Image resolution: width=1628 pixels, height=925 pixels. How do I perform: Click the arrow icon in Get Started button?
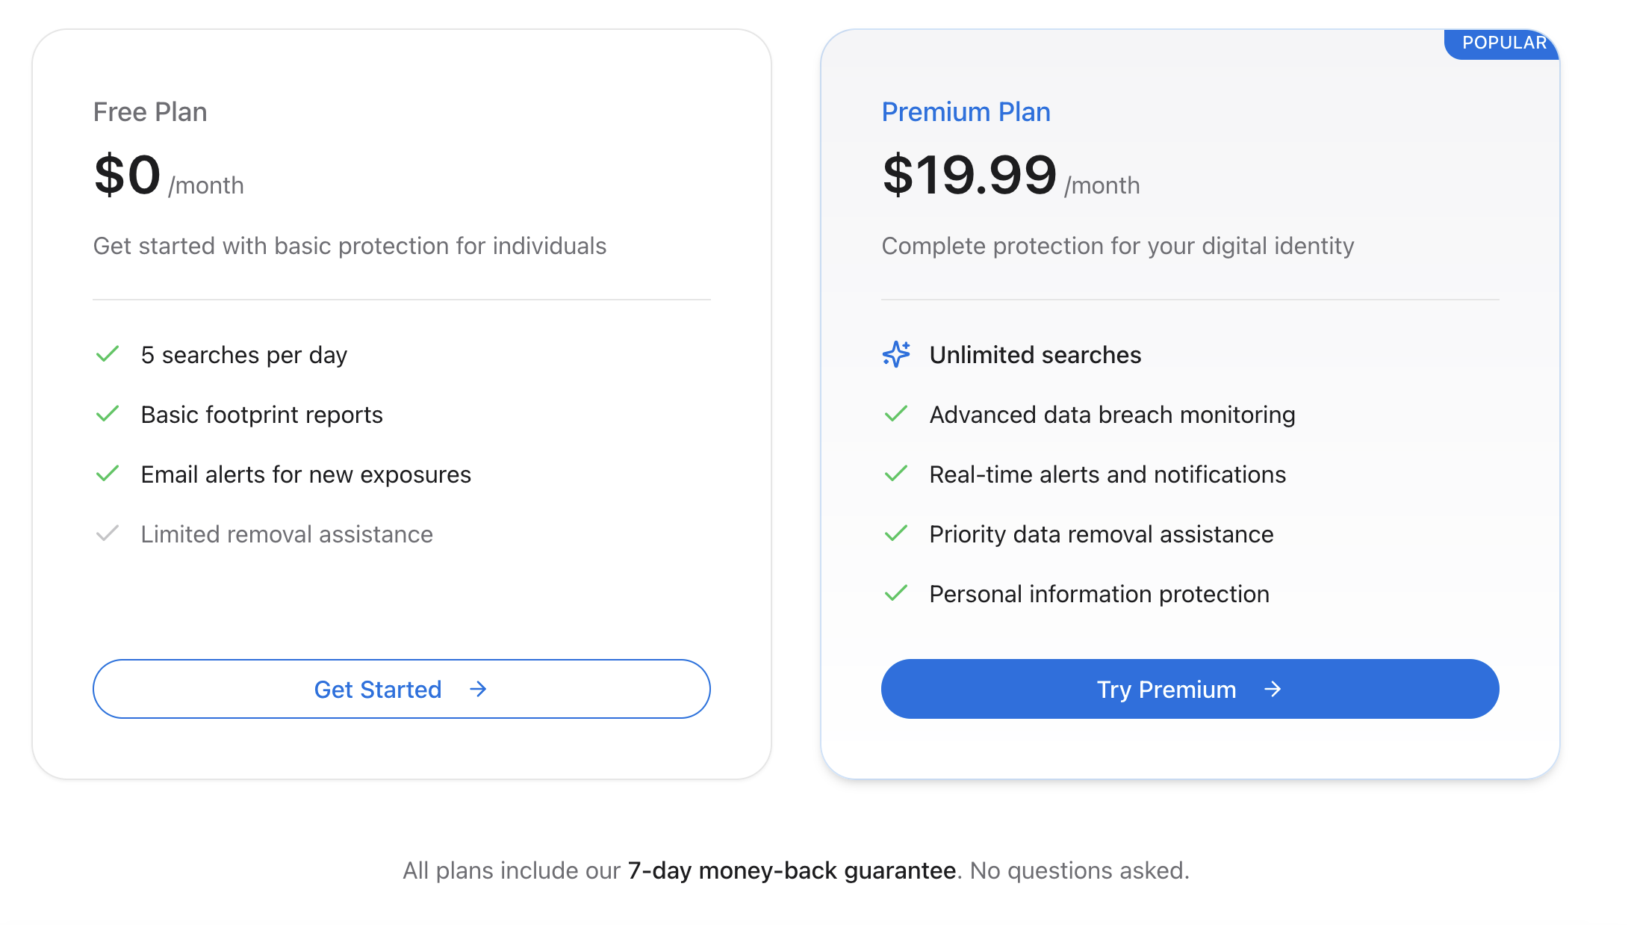click(x=478, y=689)
